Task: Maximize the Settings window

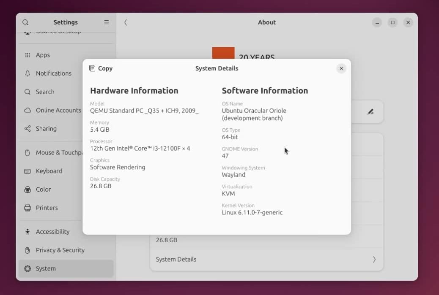Action: point(392,23)
